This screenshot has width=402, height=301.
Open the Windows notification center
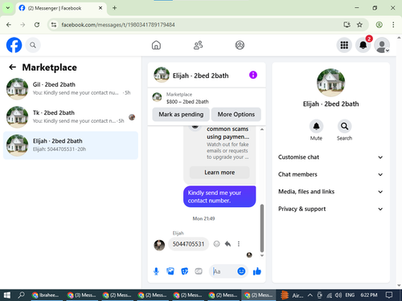click(389, 295)
